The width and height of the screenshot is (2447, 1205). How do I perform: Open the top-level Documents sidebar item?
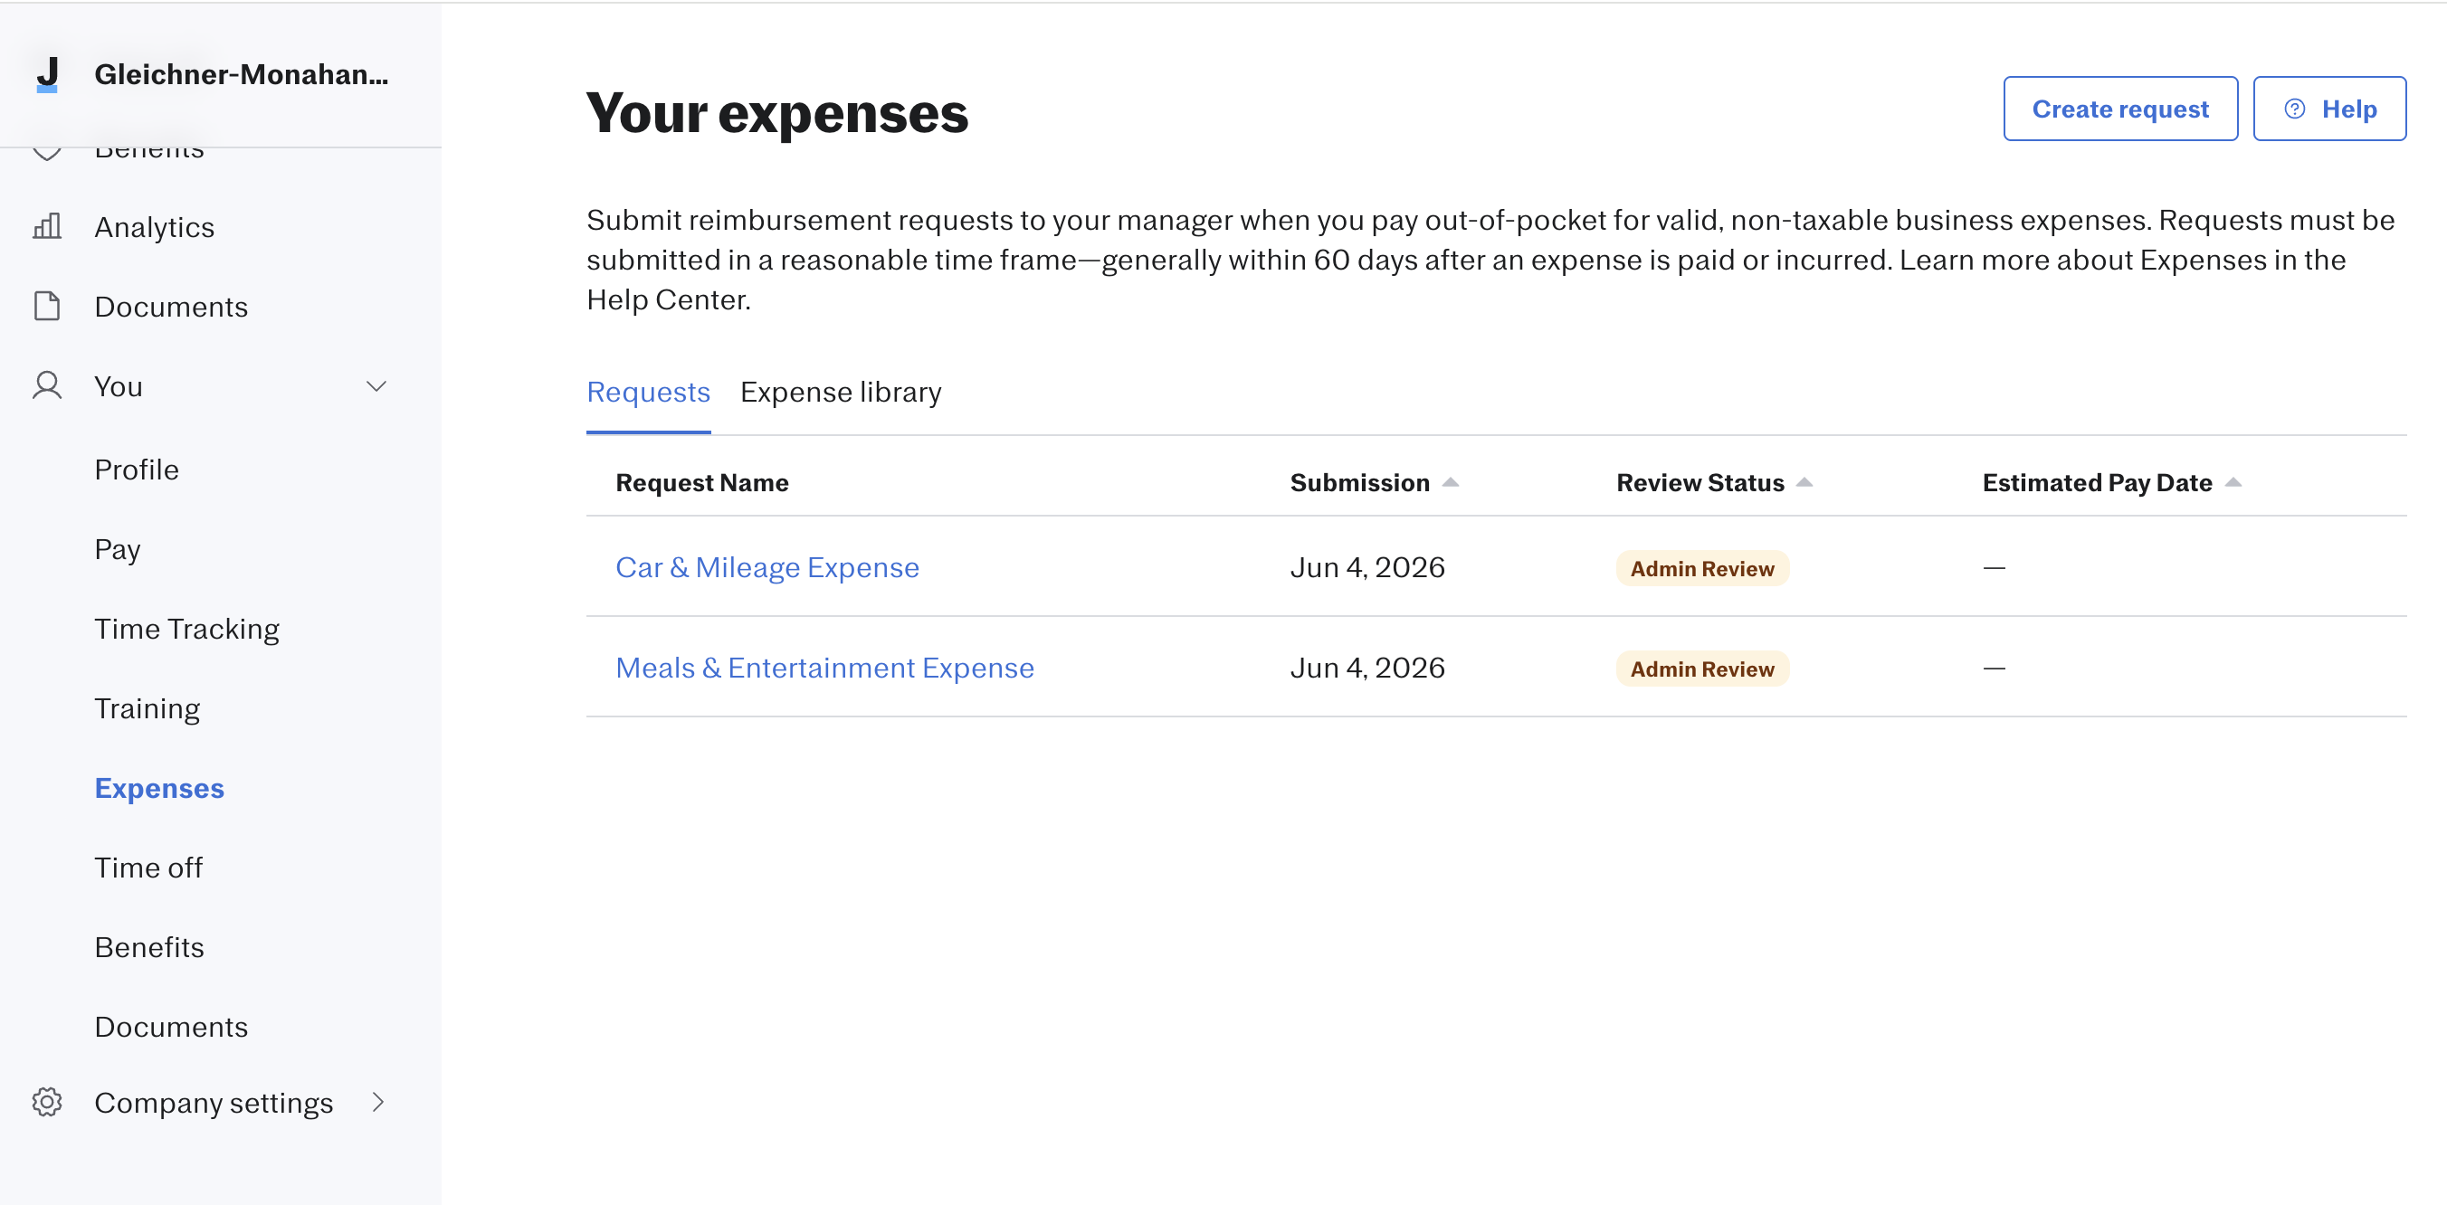171,307
